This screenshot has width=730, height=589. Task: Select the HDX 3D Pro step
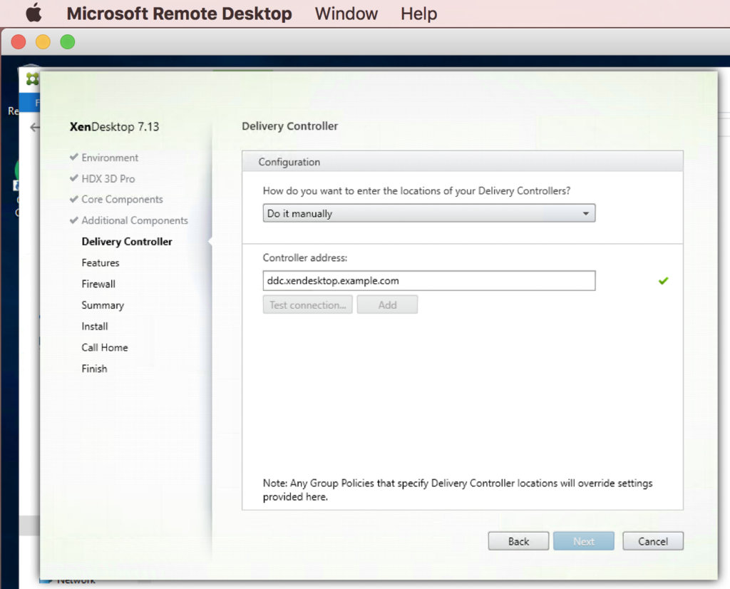click(x=108, y=179)
